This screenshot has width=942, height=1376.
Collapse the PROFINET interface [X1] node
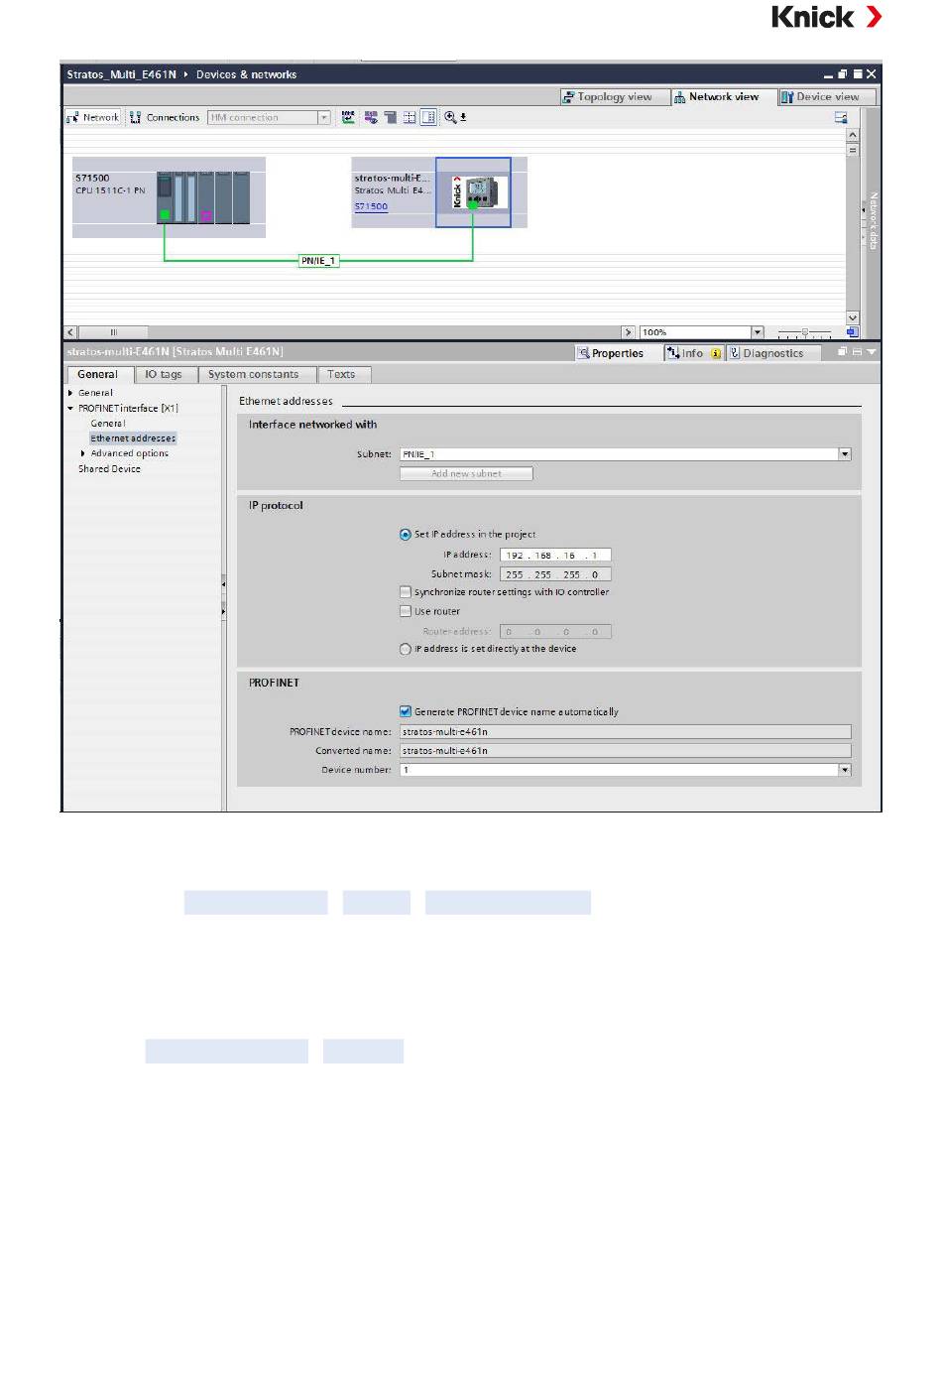pyautogui.click(x=70, y=408)
